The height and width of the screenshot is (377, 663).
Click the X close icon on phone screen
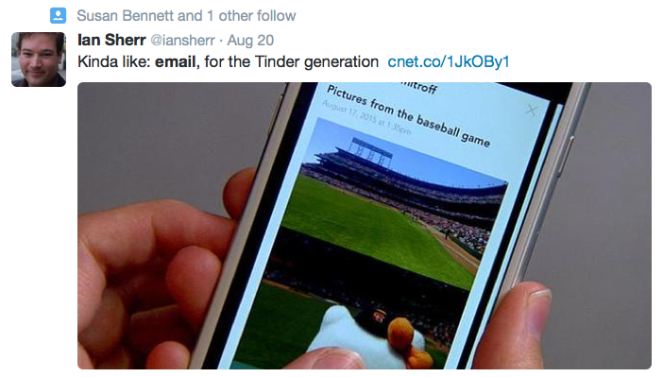click(x=532, y=111)
